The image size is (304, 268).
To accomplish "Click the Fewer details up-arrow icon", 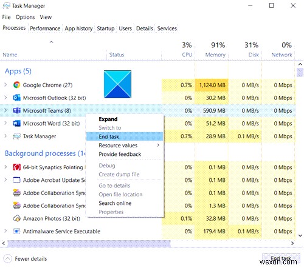I will [8, 258].
